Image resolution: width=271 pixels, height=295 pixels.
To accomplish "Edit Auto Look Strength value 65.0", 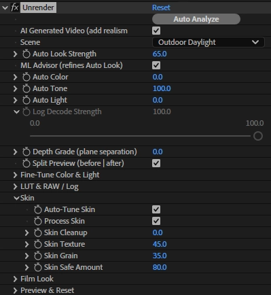I will [x=160, y=54].
